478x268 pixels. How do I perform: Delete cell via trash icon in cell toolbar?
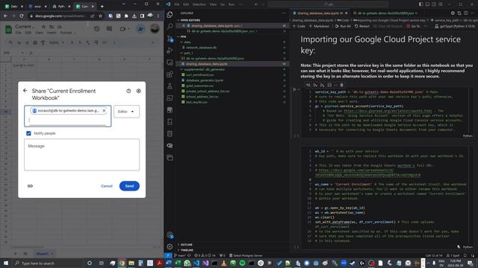tap(342, 85)
